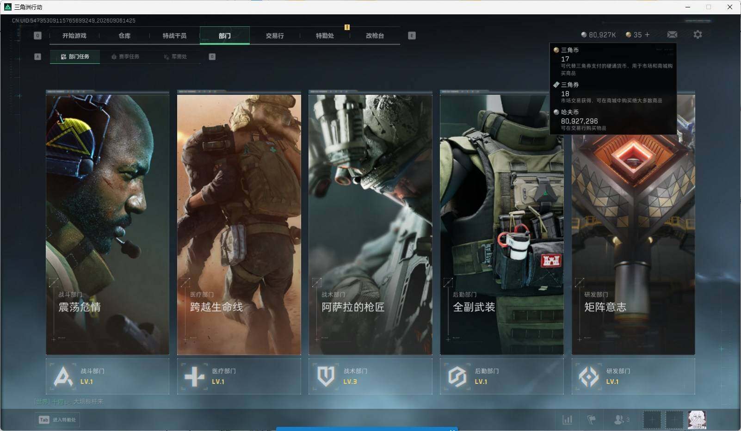The width and height of the screenshot is (741, 431).
Task: Click the yellow alert badge above 特勤处
Action: 347,27
